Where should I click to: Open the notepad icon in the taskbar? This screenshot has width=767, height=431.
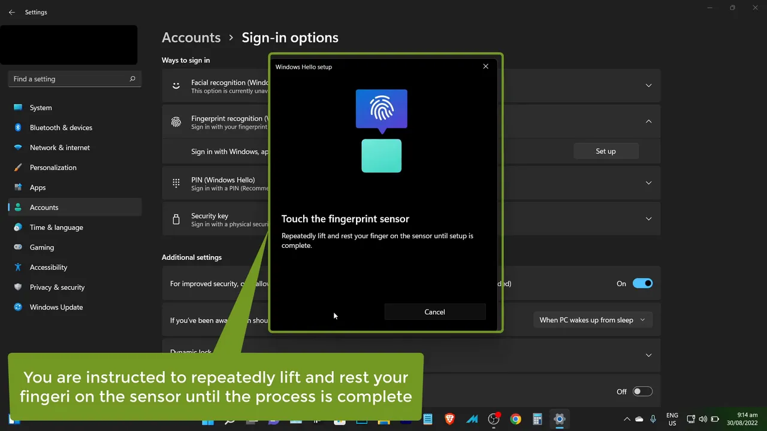pos(428,419)
